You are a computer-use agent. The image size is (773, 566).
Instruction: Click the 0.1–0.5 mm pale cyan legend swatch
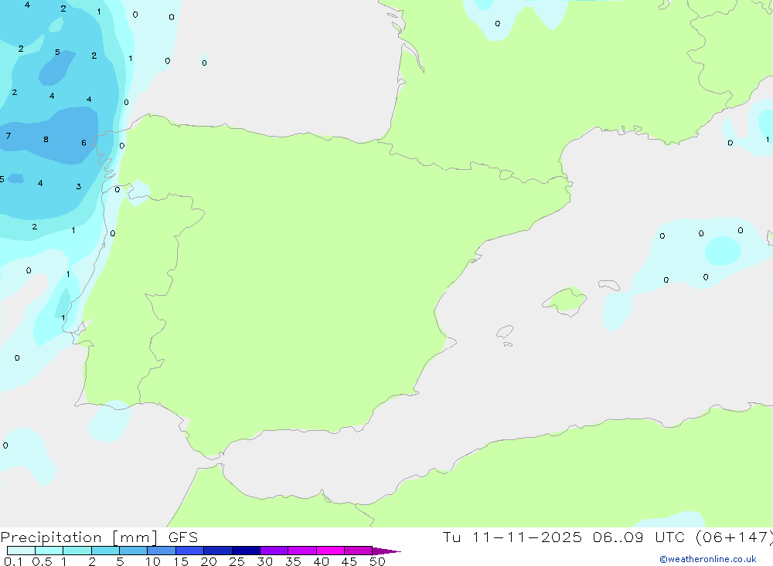(x=21, y=551)
